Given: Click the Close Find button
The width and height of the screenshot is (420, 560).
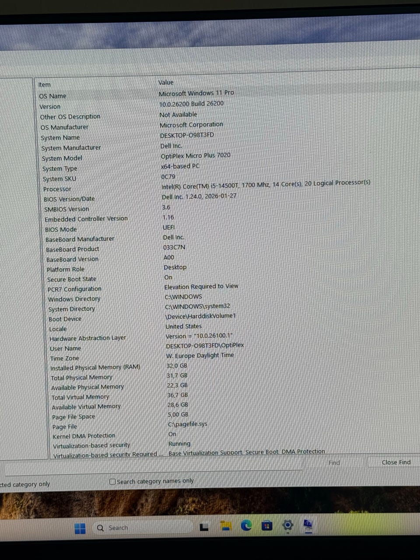Looking at the screenshot, I should 396,462.
